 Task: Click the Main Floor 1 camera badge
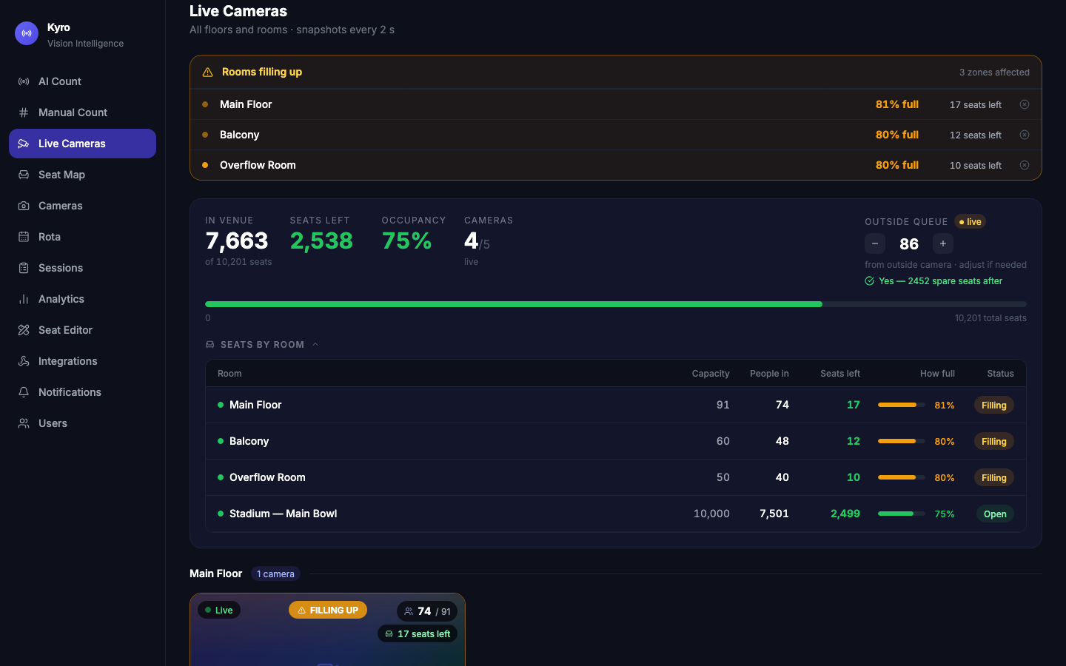tap(275, 574)
